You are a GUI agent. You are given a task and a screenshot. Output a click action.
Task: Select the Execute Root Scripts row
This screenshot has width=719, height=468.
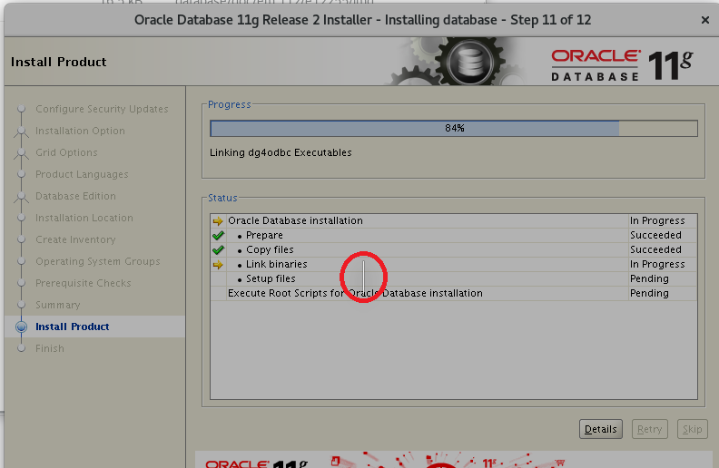454,293
